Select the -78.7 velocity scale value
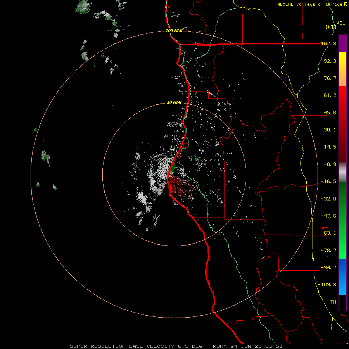The height and width of the screenshot is (349, 349). 329,251
